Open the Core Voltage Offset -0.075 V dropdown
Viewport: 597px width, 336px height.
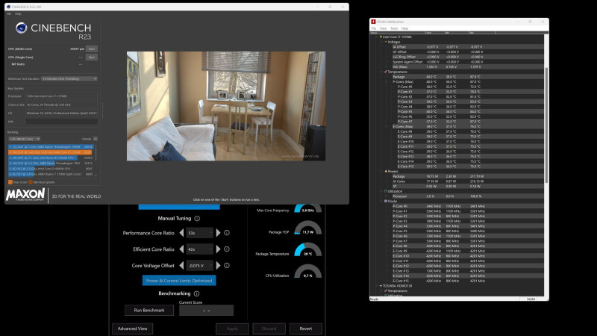point(199,266)
